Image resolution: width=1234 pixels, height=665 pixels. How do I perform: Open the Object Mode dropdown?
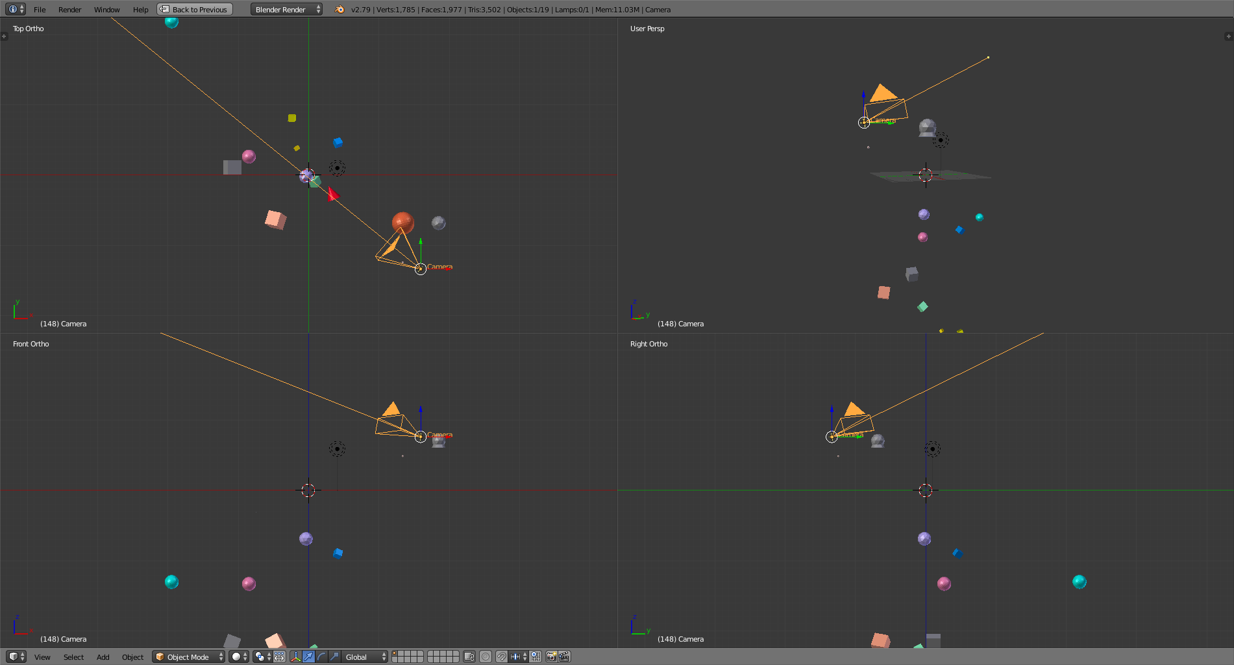pyautogui.click(x=188, y=657)
